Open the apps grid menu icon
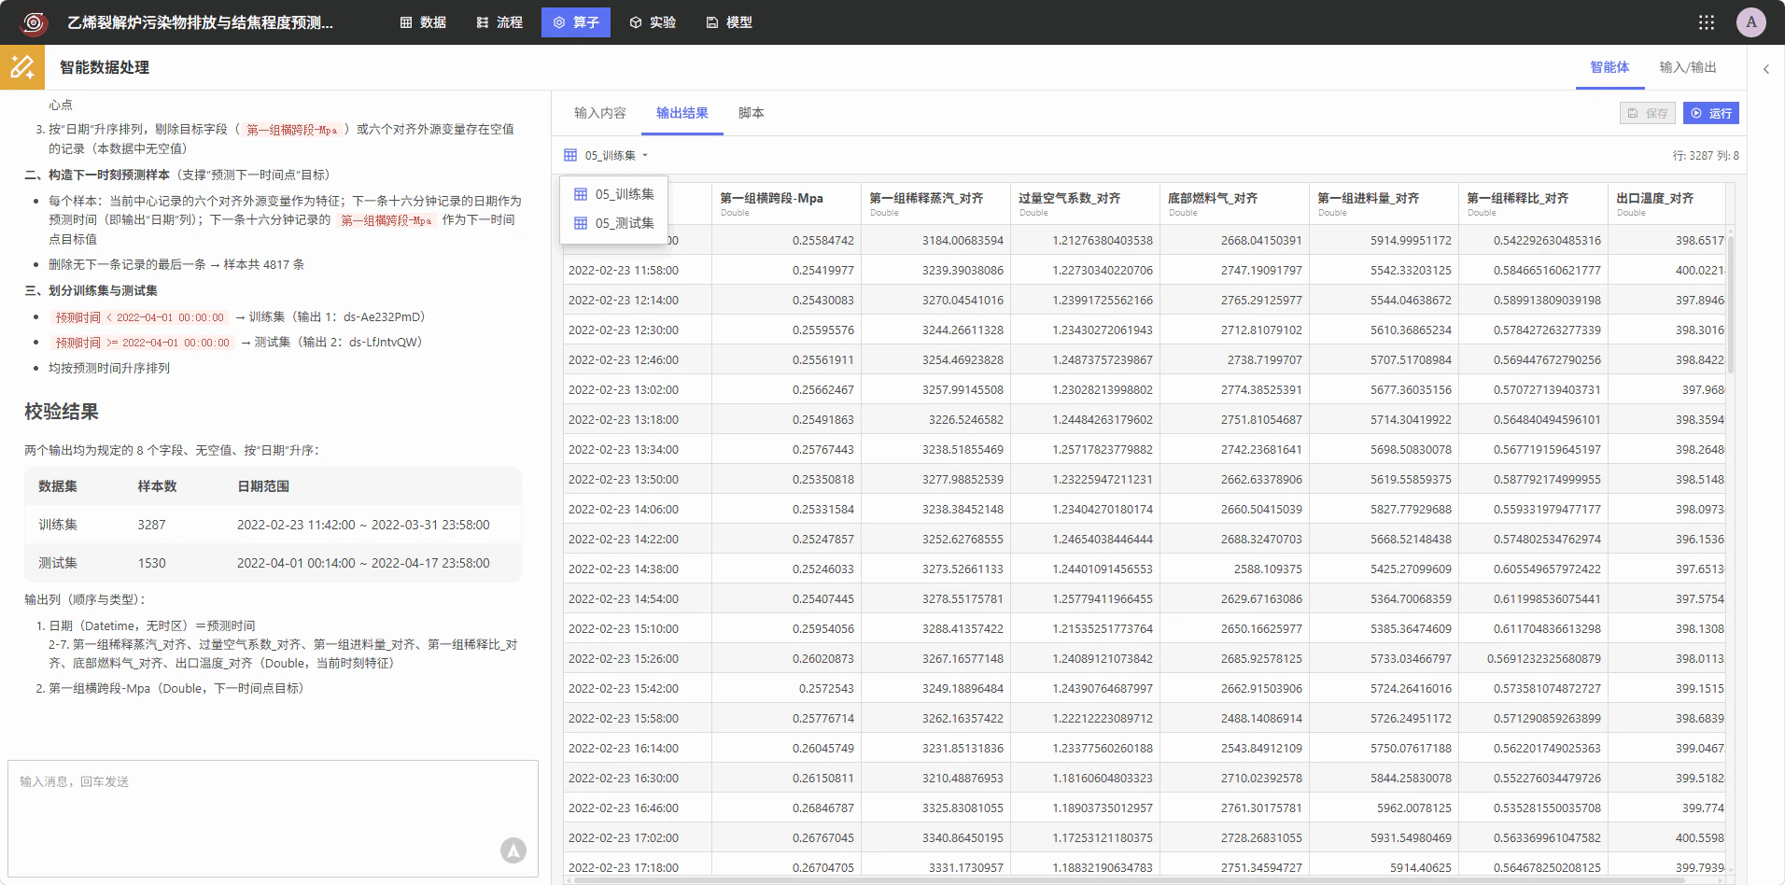The width and height of the screenshot is (1785, 885). (x=1707, y=22)
